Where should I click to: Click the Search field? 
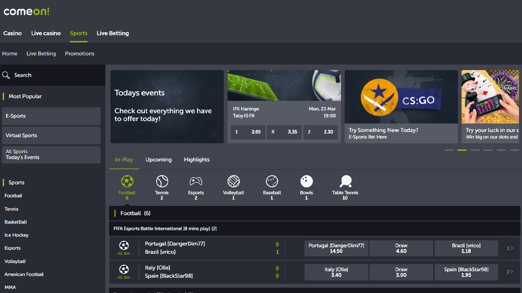coord(53,75)
